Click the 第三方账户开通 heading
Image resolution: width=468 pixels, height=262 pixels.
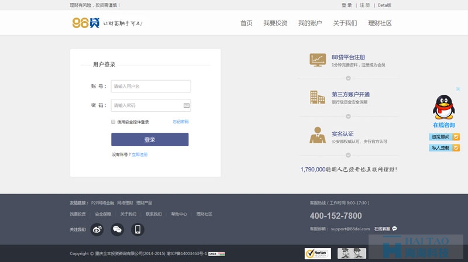click(x=350, y=94)
